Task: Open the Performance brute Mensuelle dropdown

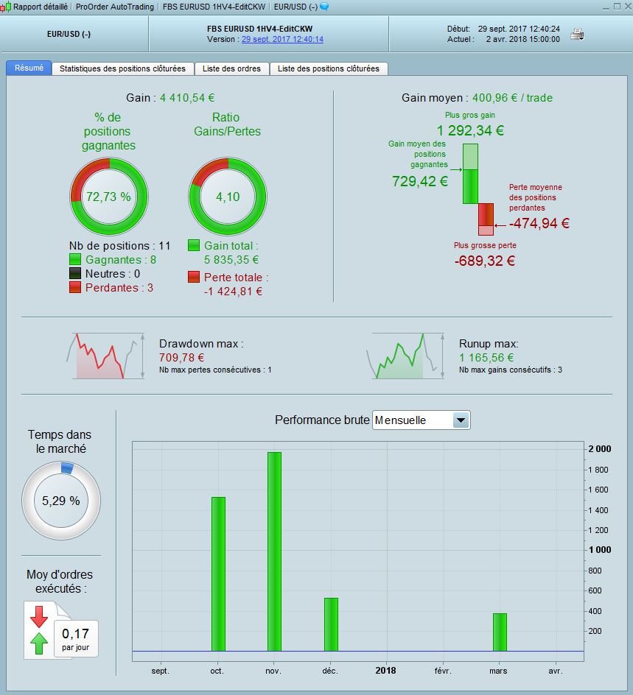Action: coord(421,420)
